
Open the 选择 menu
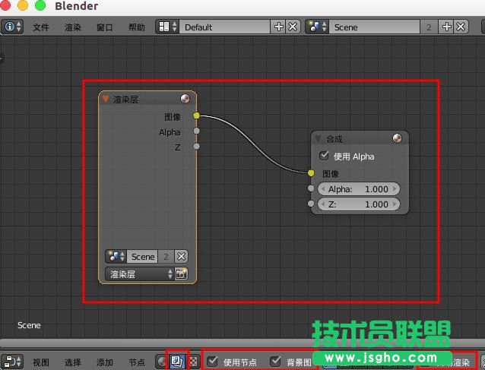click(x=73, y=362)
